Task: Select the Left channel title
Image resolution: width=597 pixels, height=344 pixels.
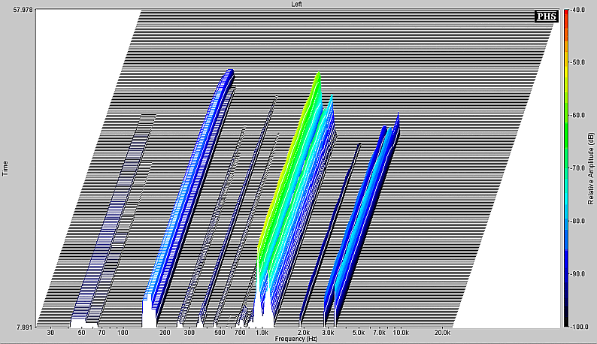Action: click(298, 5)
